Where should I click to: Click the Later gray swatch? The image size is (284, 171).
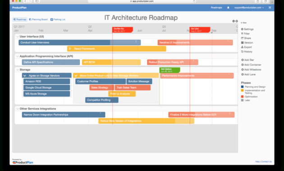[x=242, y=100]
